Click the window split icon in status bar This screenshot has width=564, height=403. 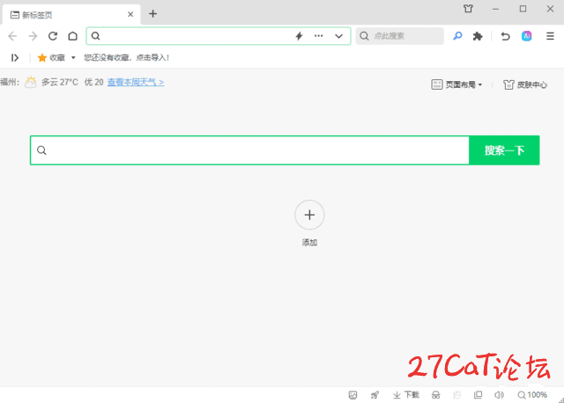[x=478, y=395]
